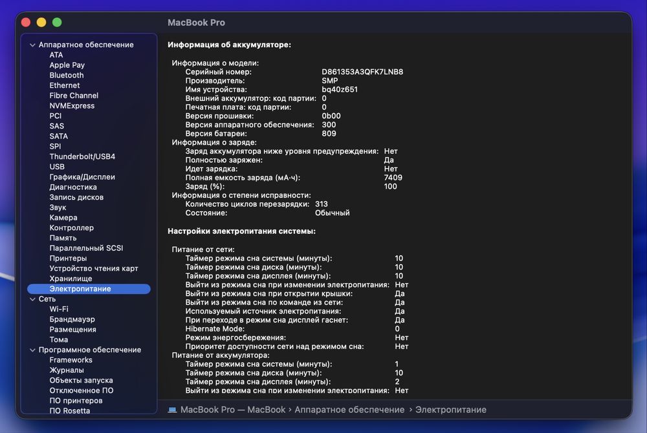Viewport: 647px width, 433px height.
Task: Select ПО Rosetta in the sidebar
Action: point(70,411)
